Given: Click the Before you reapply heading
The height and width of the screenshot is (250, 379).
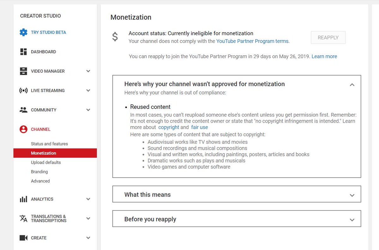Looking at the screenshot, I should click(x=150, y=219).
